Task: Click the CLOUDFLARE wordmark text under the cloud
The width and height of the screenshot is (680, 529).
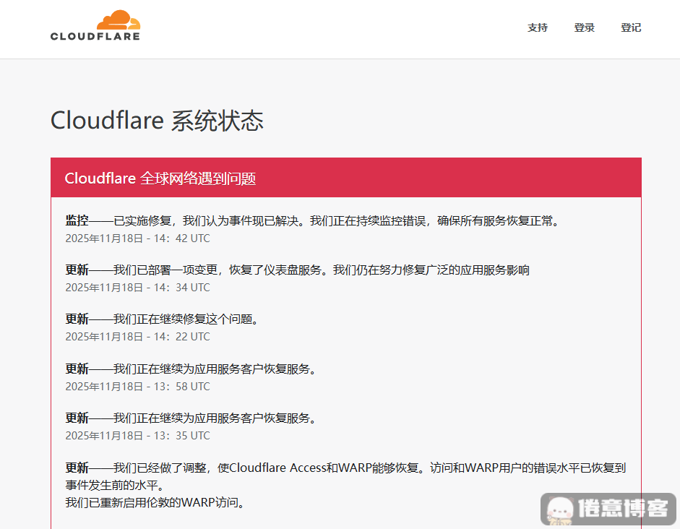Action: click(95, 36)
